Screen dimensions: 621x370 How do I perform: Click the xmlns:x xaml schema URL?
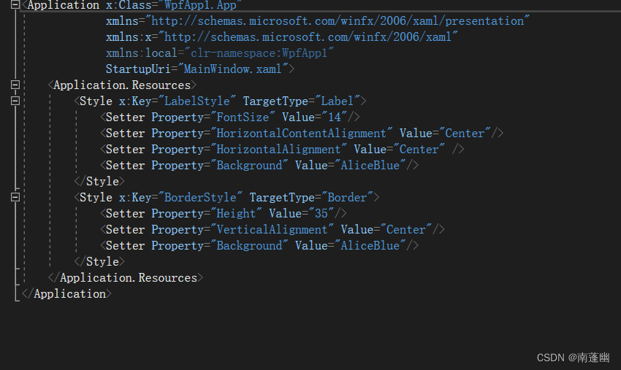(311, 36)
